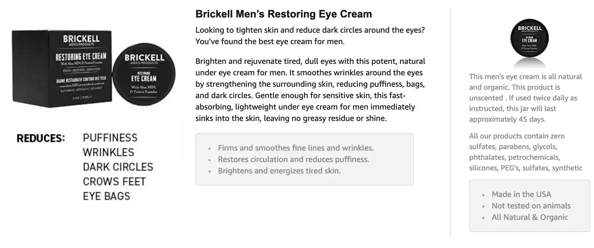Click the "Brightens and energizes tired skin" bullet
594x248 pixels.
pos(279,171)
